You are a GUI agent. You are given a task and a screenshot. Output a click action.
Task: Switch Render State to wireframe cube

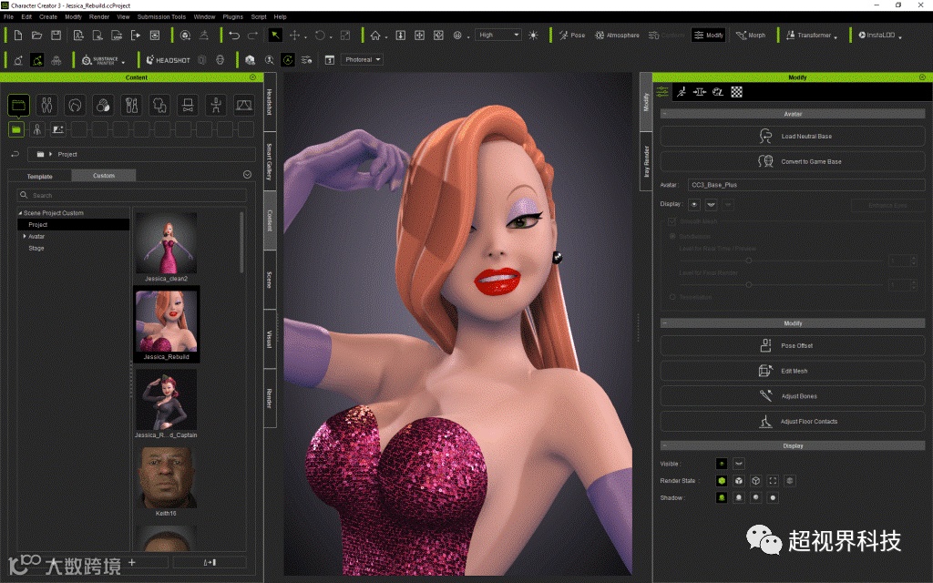click(755, 481)
